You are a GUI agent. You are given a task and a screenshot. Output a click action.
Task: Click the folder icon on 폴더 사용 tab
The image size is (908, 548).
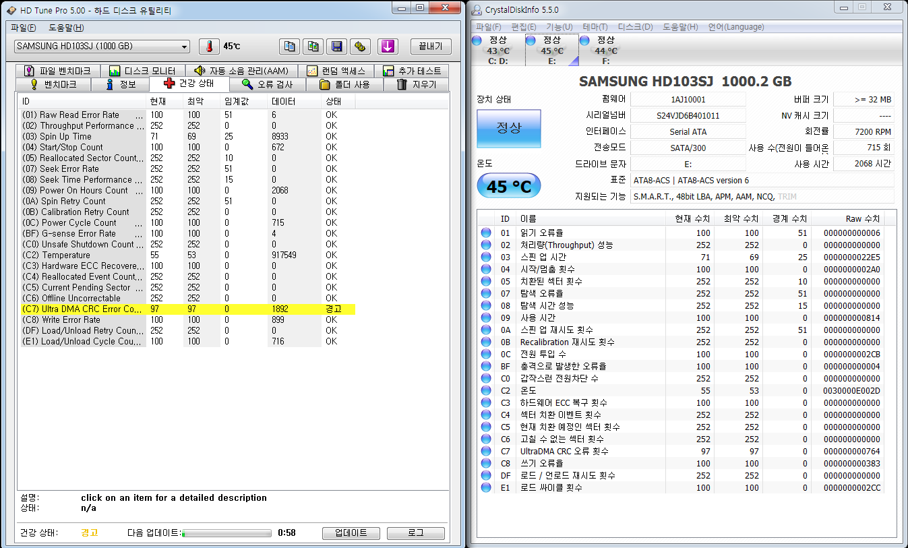coord(324,84)
